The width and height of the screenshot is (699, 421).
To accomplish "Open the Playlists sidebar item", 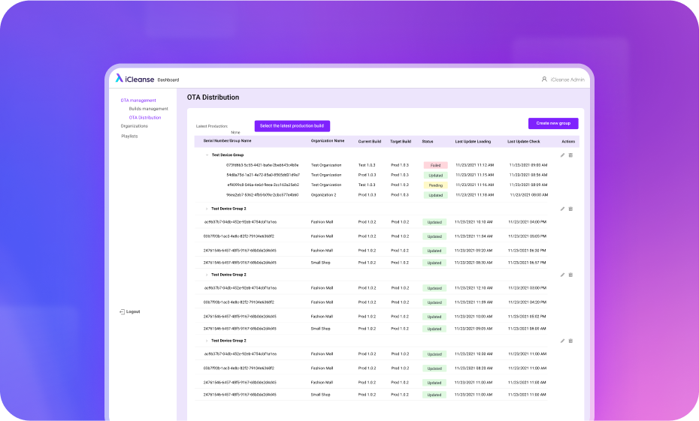I will click(130, 136).
